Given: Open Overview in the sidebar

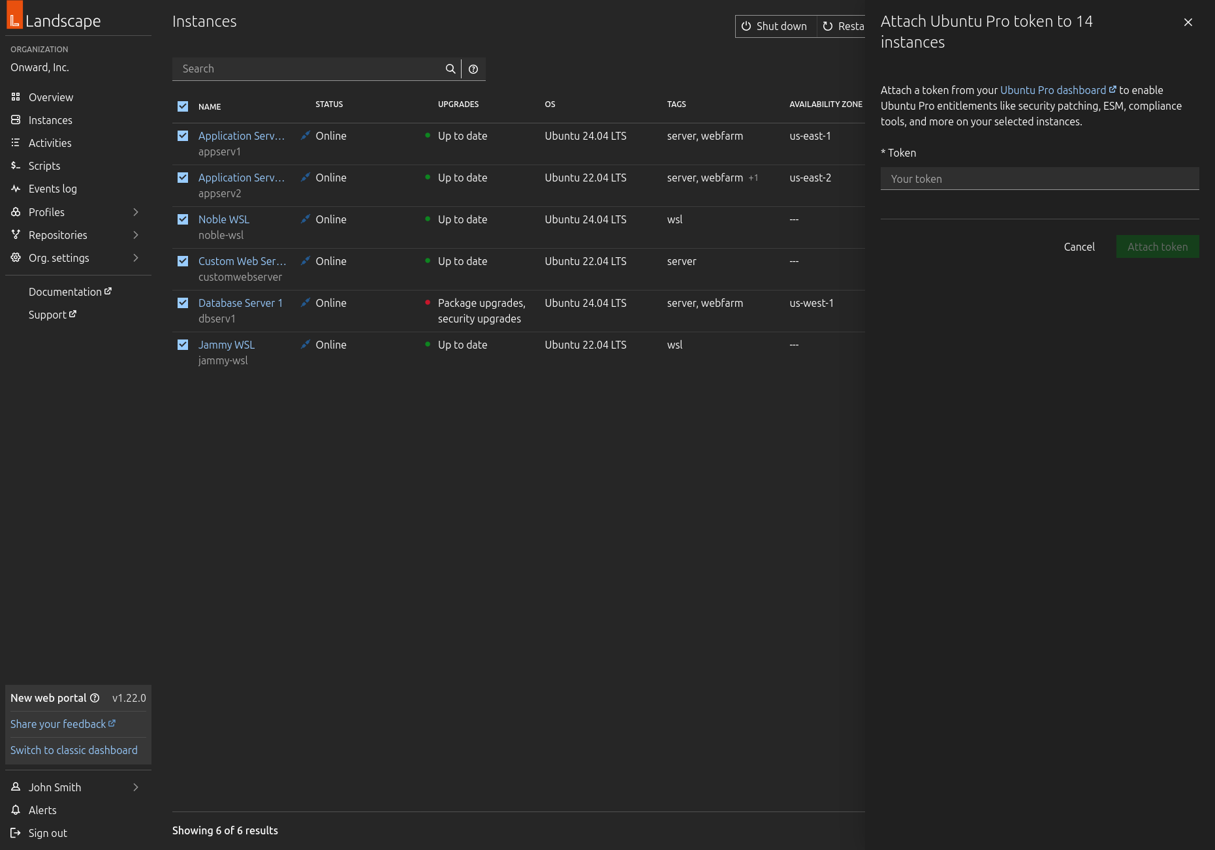Looking at the screenshot, I should (x=51, y=97).
